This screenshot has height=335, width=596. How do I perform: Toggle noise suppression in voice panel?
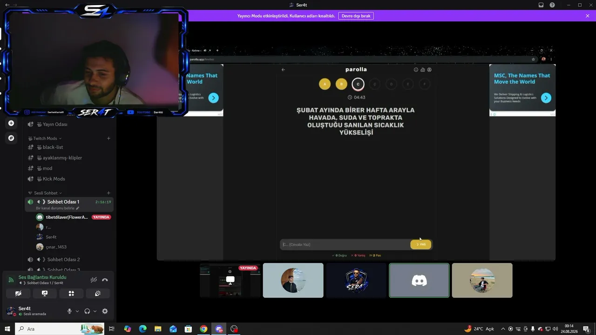(x=94, y=280)
